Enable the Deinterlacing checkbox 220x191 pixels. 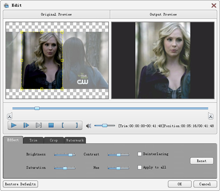[x=139, y=154]
